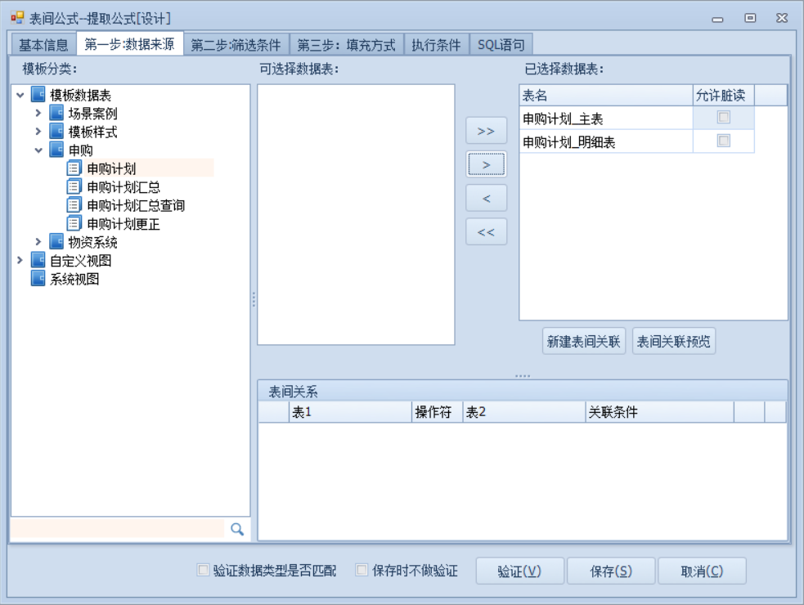
Task: Expand the 场景案例 tree node
Action: tap(38, 114)
